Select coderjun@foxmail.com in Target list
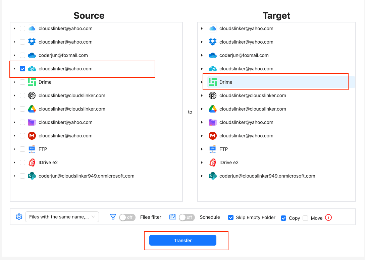The width and height of the screenshot is (365, 260). click(x=244, y=55)
